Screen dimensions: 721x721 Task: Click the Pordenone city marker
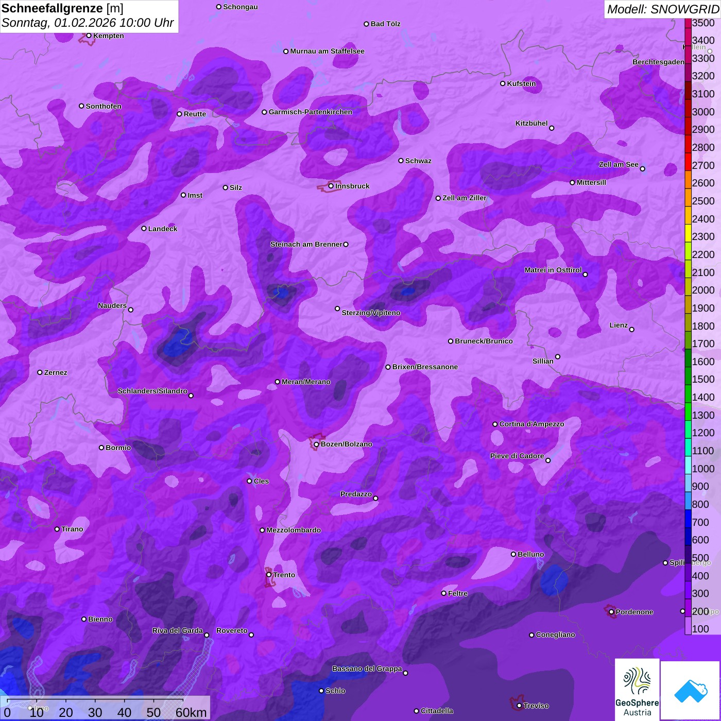(611, 612)
